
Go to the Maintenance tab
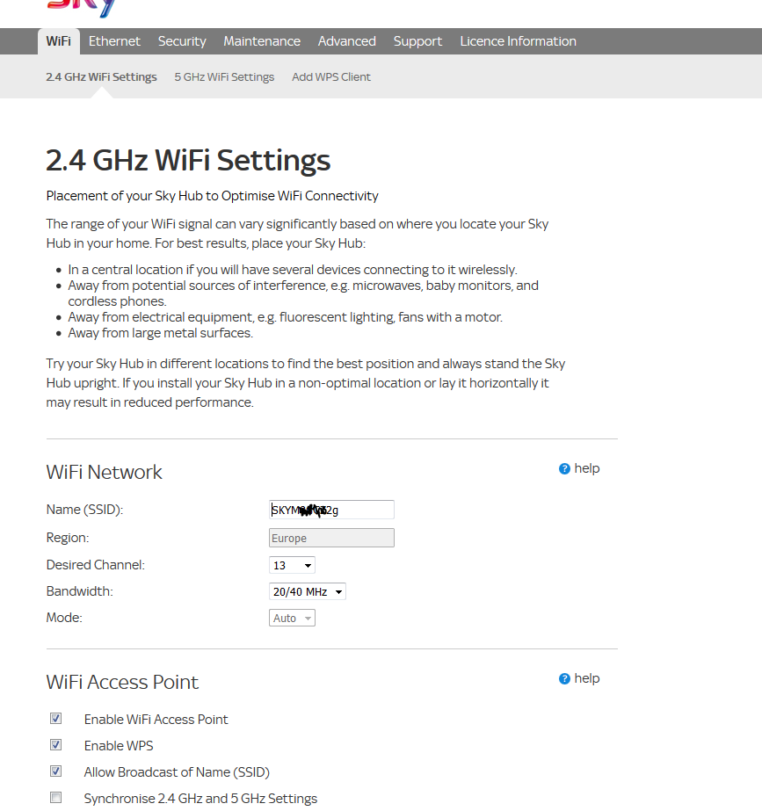[x=262, y=41]
